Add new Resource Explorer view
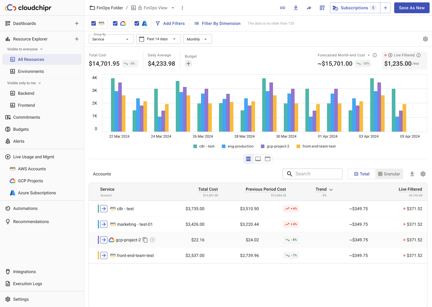The width and height of the screenshot is (432, 307). click(77, 39)
